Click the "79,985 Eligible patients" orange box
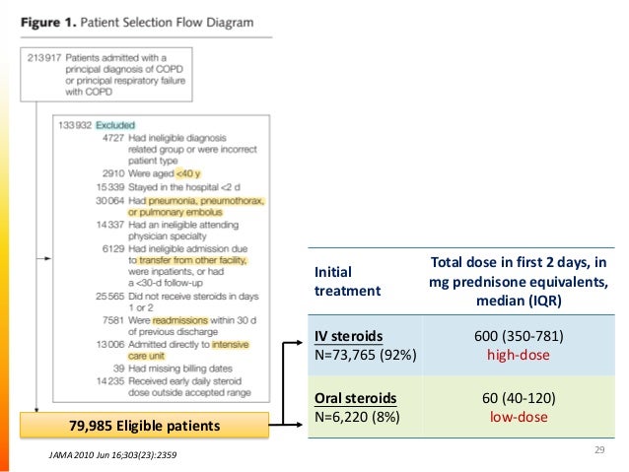 tap(144, 426)
